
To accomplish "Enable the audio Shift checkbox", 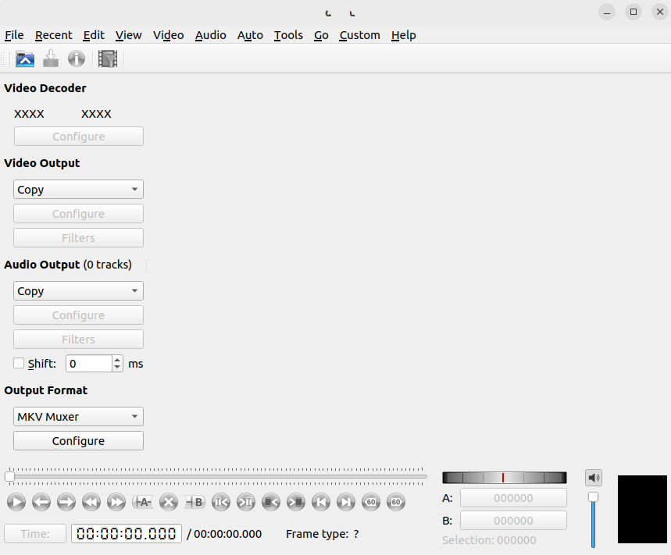I will click(x=19, y=363).
